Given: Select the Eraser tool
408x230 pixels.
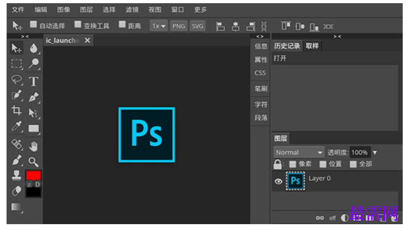Looking at the screenshot, I should (x=16, y=191).
